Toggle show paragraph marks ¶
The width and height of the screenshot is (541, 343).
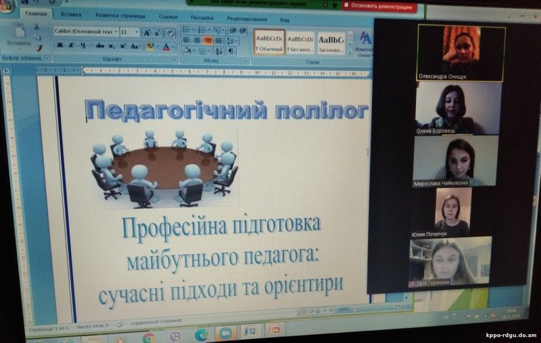[231, 52]
